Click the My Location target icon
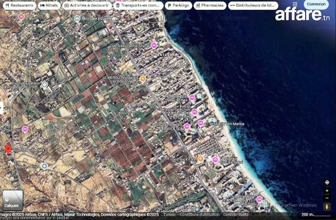The width and height of the screenshot is (336, 220). coord(327,183)
